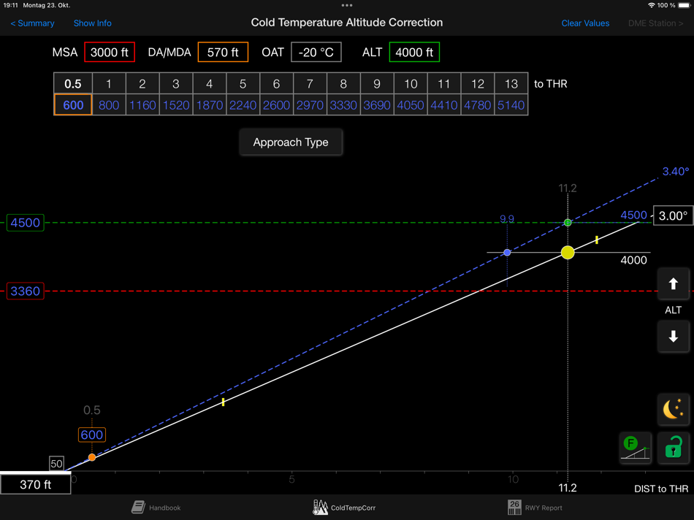
Task: Tap the blue dot at 9.9 NM
Action: pos(507,252)
